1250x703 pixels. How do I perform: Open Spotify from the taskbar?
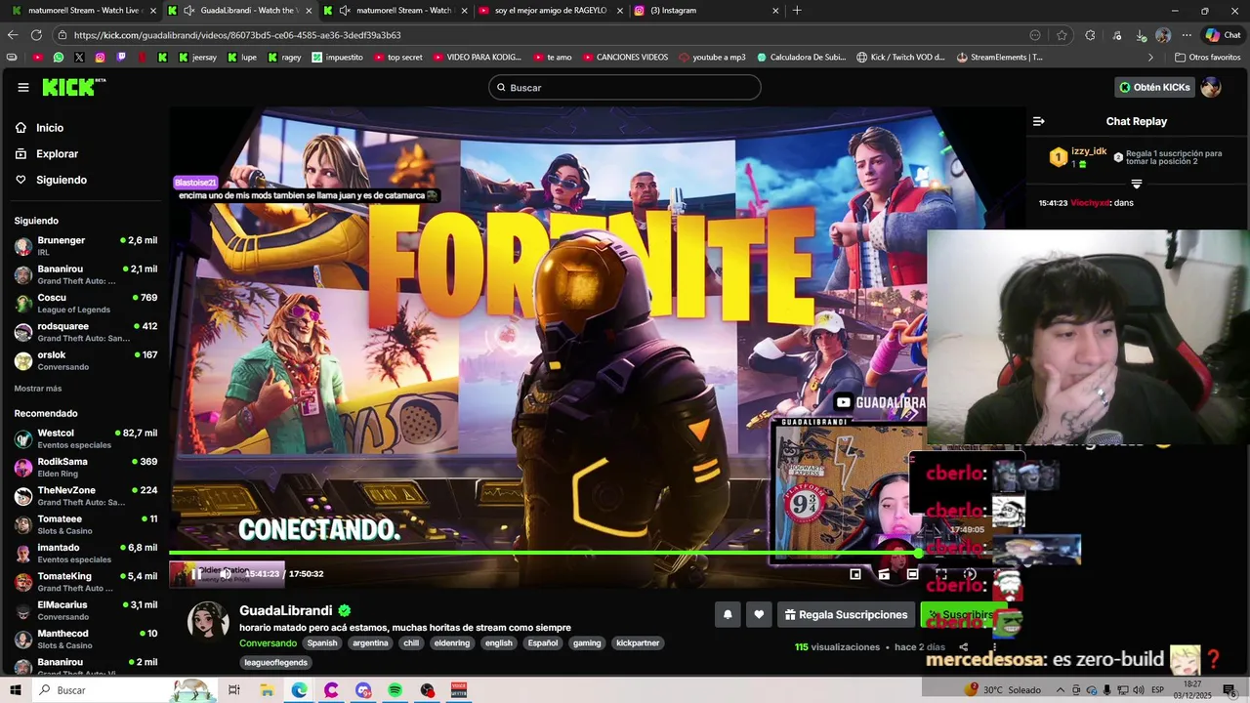396,690
